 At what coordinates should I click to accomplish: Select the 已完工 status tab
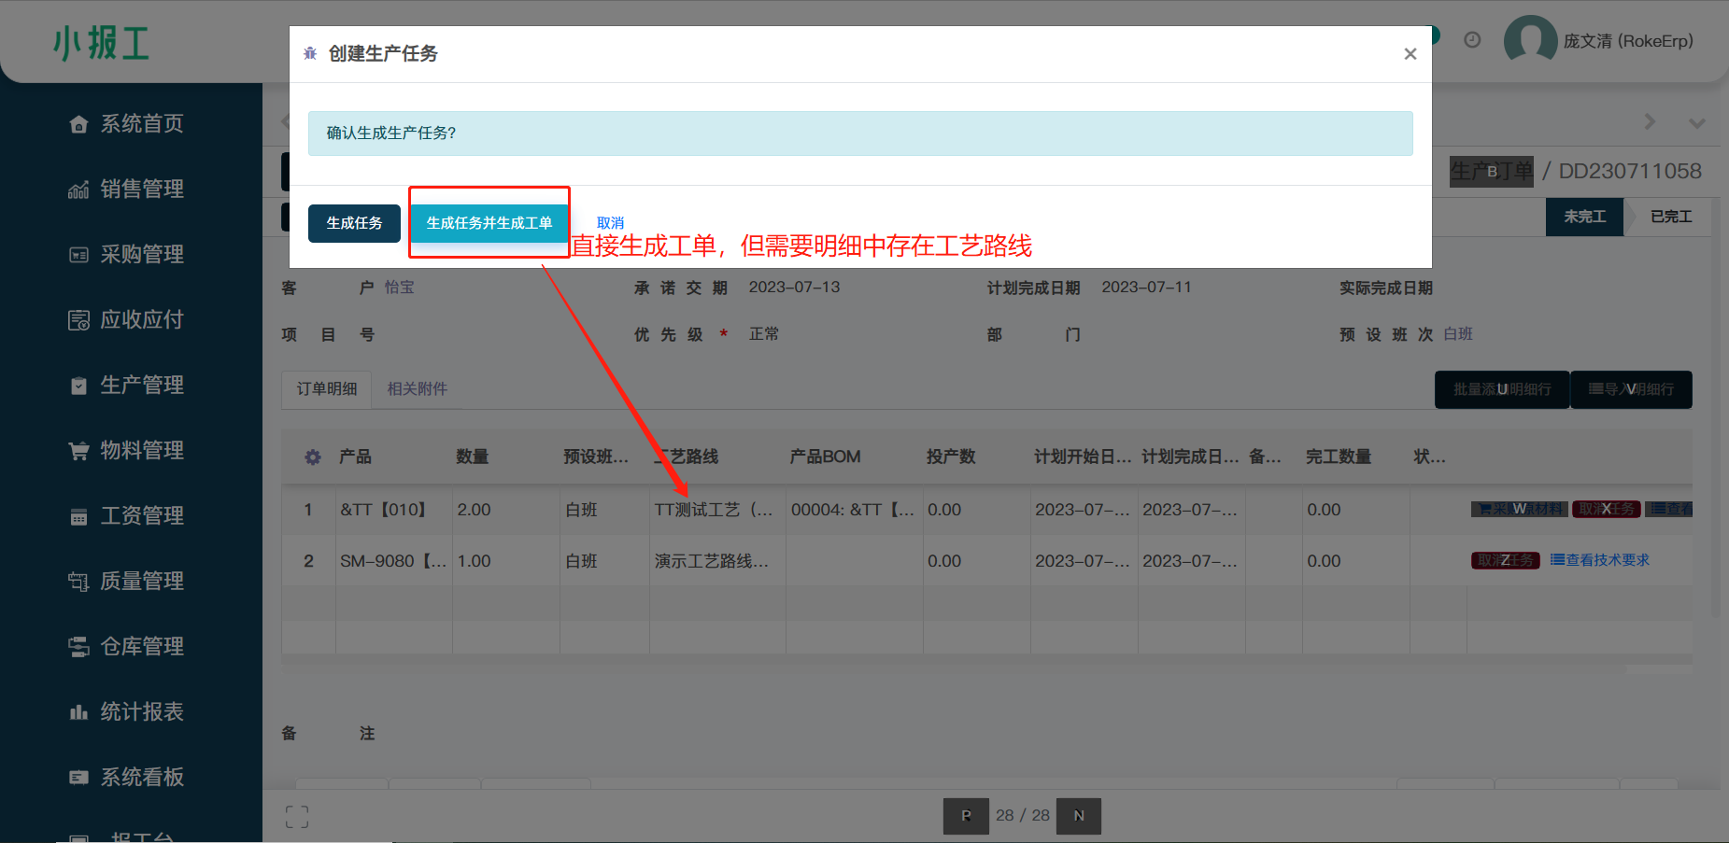[1670, 217]
